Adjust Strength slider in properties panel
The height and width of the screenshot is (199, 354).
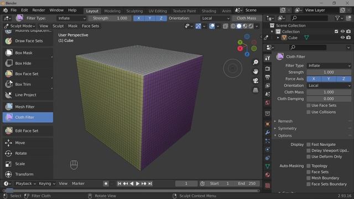(x=329, y=72)
